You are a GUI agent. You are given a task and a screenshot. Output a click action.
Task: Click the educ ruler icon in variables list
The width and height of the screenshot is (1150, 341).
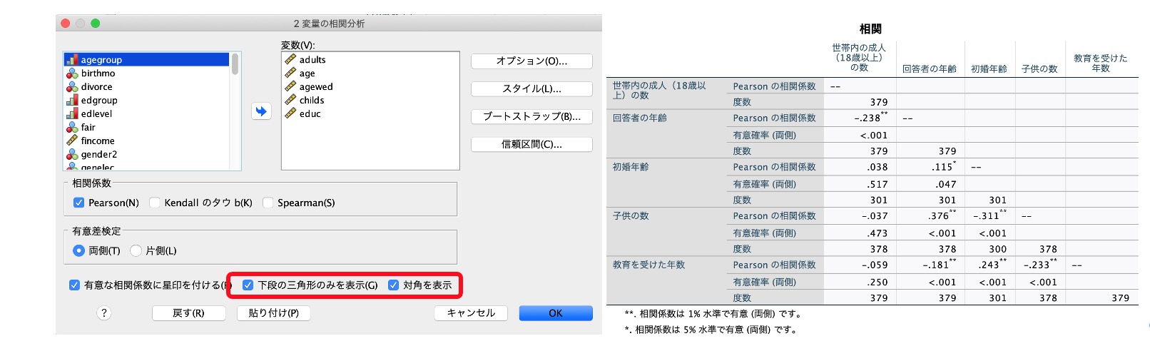pyautogui.click(x=290, y=113)
